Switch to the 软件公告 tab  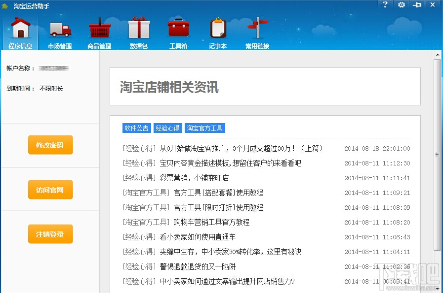pos(137,128)
